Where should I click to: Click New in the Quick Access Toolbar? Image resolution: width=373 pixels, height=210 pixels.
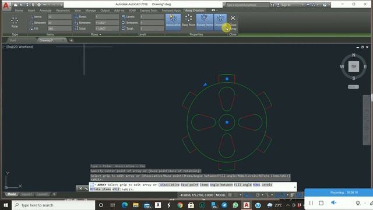(16, 5)
